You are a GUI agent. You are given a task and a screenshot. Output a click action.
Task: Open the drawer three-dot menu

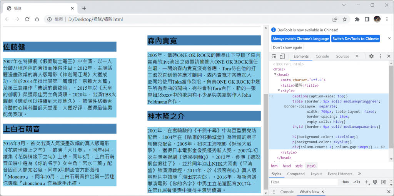click(274, 192)
